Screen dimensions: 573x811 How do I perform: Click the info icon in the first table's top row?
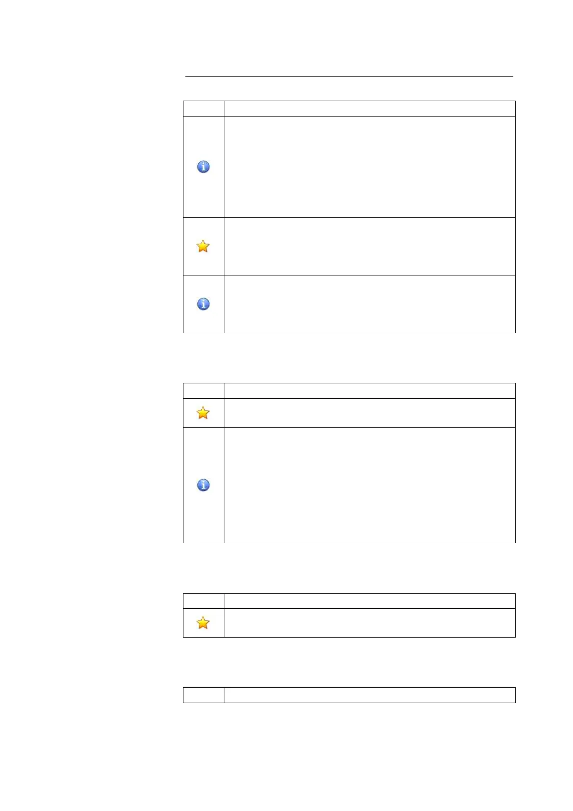coord(203,167)
